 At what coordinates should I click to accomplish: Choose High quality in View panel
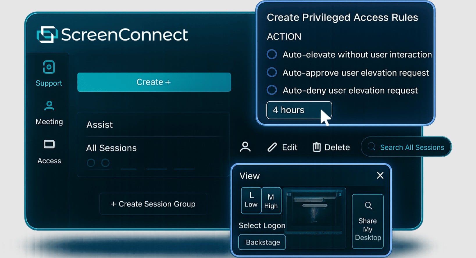(x=271, y=200)
